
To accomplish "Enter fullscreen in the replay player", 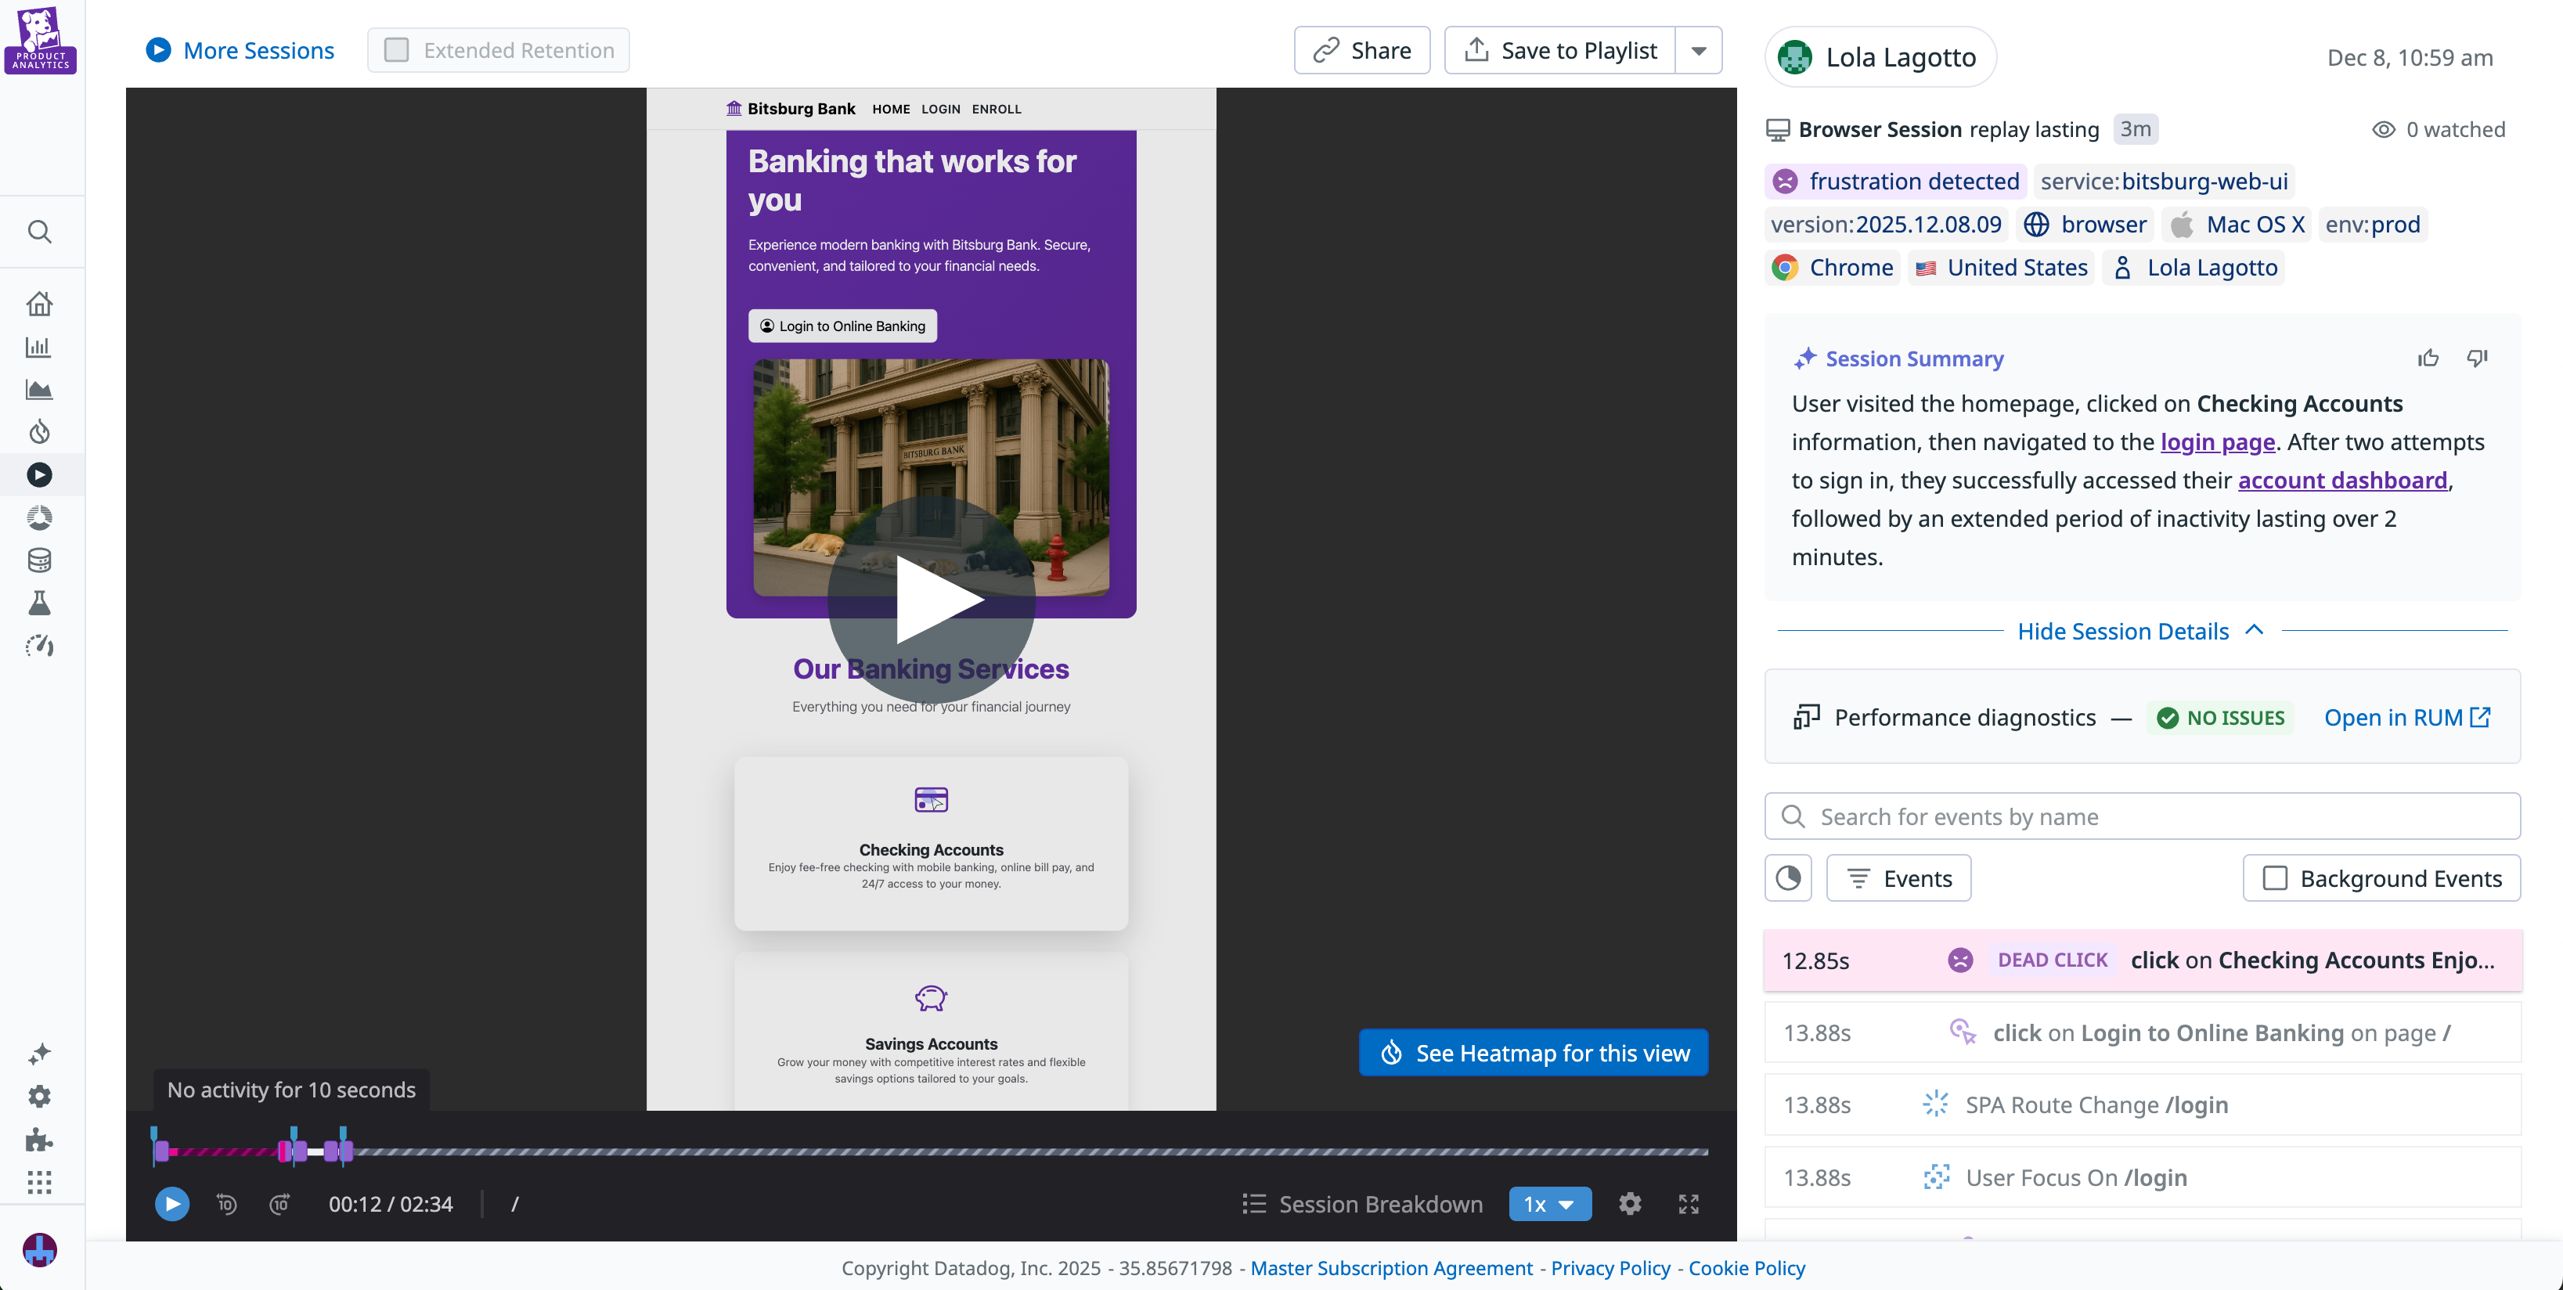I will [1689, 1203].
